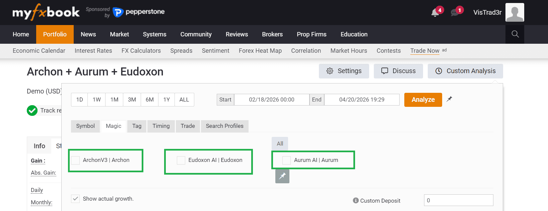548x211 pixels.
Task: Click the End date field
Action: (x=362, y=100)
